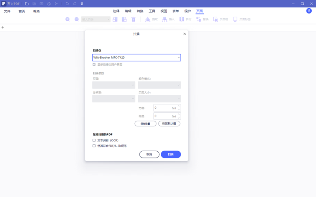Open the 首页 menu
The width and height of the screenshot is (316, 197).
point(22,11)
